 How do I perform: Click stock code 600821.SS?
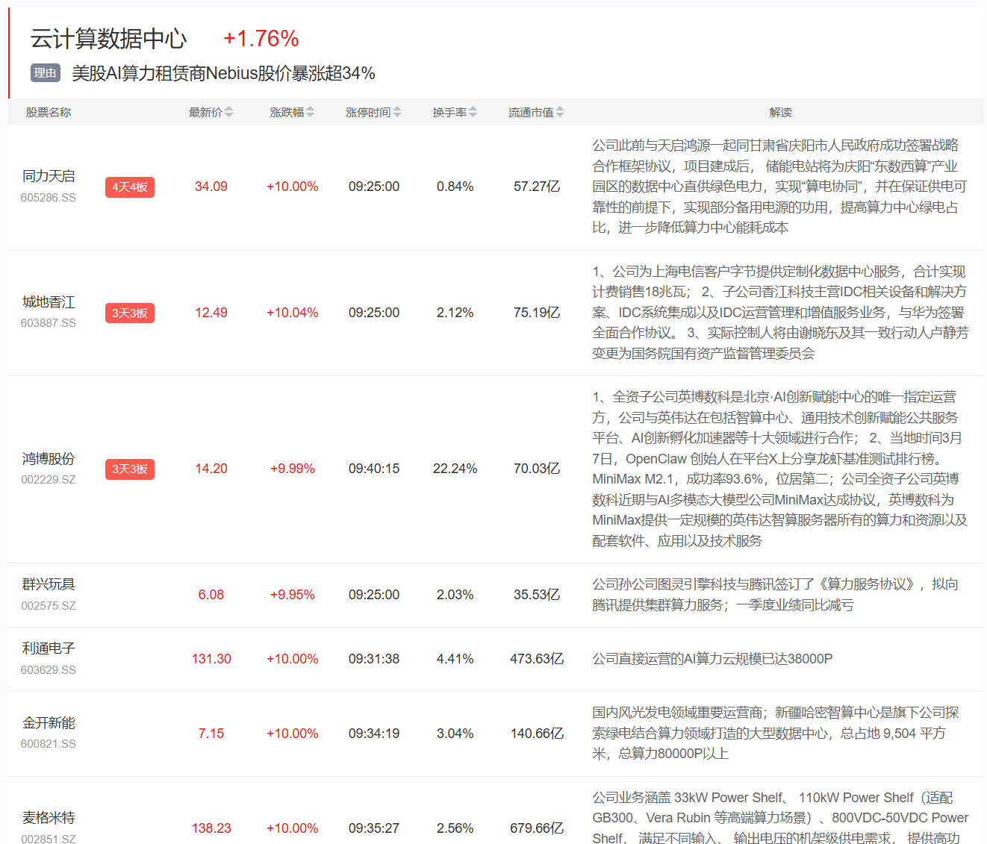pos(49,744)
